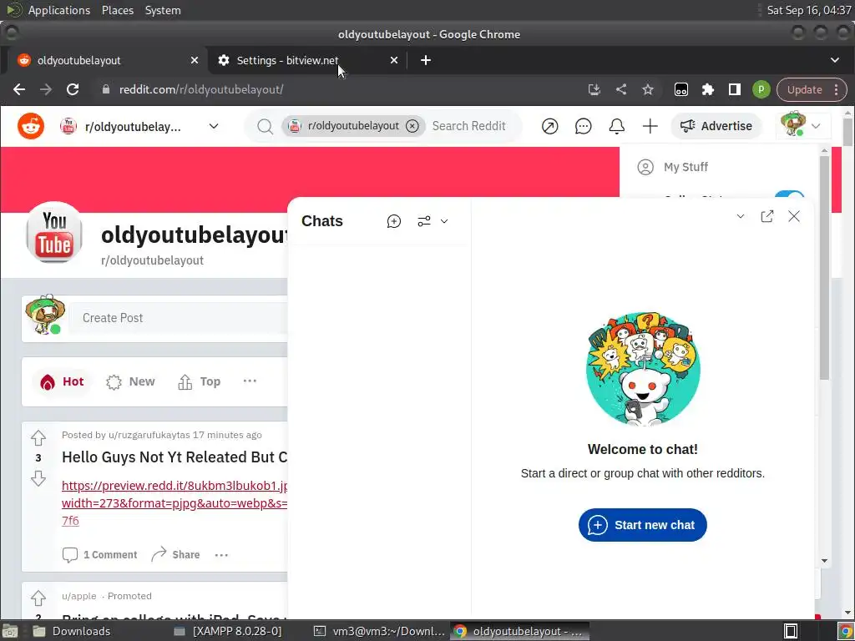Open 1 Comment on the post

tap(100, 555)
